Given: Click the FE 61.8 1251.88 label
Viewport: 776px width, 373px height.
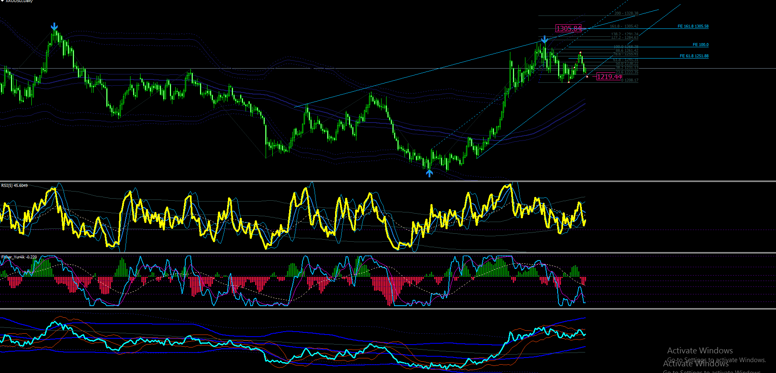Looking at the screenshot, I should tap(694, 56).
